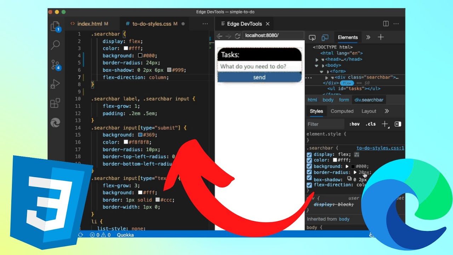
Task: Reload the localhost page preview
Action: click(237, 36)
